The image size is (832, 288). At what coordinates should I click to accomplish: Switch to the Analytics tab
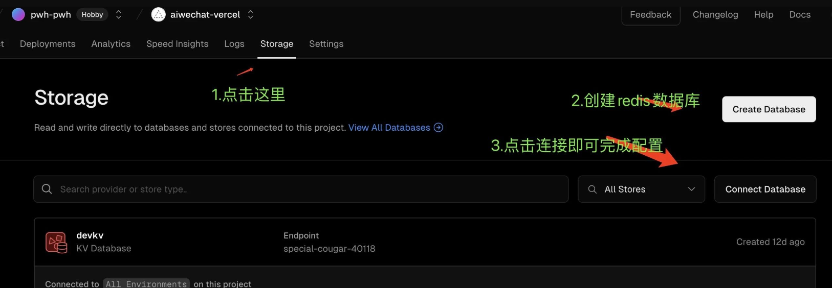click(x=111, y=44)
